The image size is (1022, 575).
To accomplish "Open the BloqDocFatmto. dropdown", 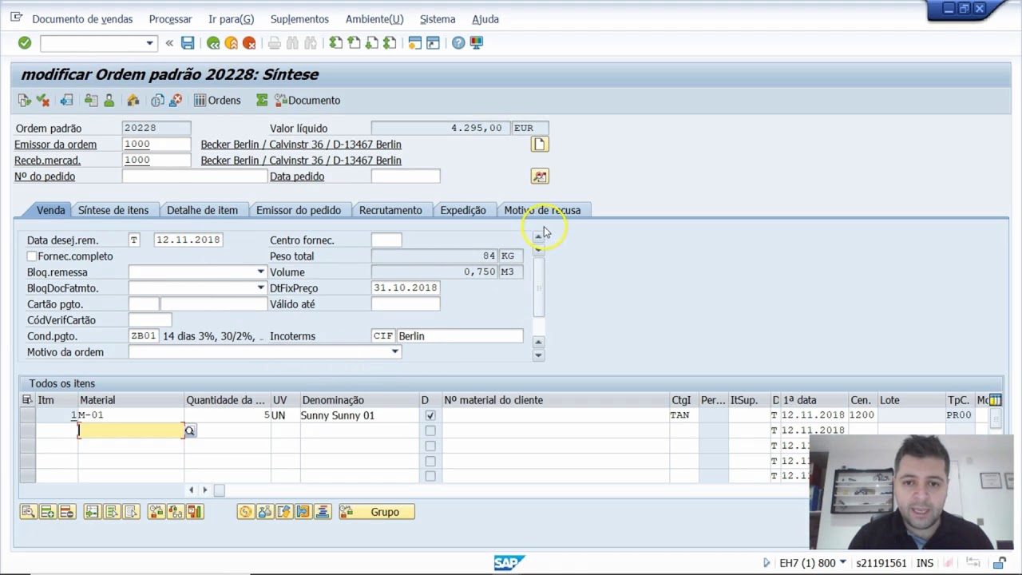I will 260,288.
